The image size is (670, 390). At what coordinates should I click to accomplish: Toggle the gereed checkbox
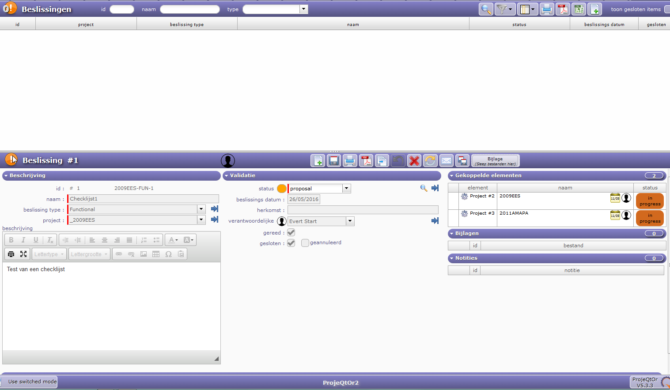click(x=291, y=232)
